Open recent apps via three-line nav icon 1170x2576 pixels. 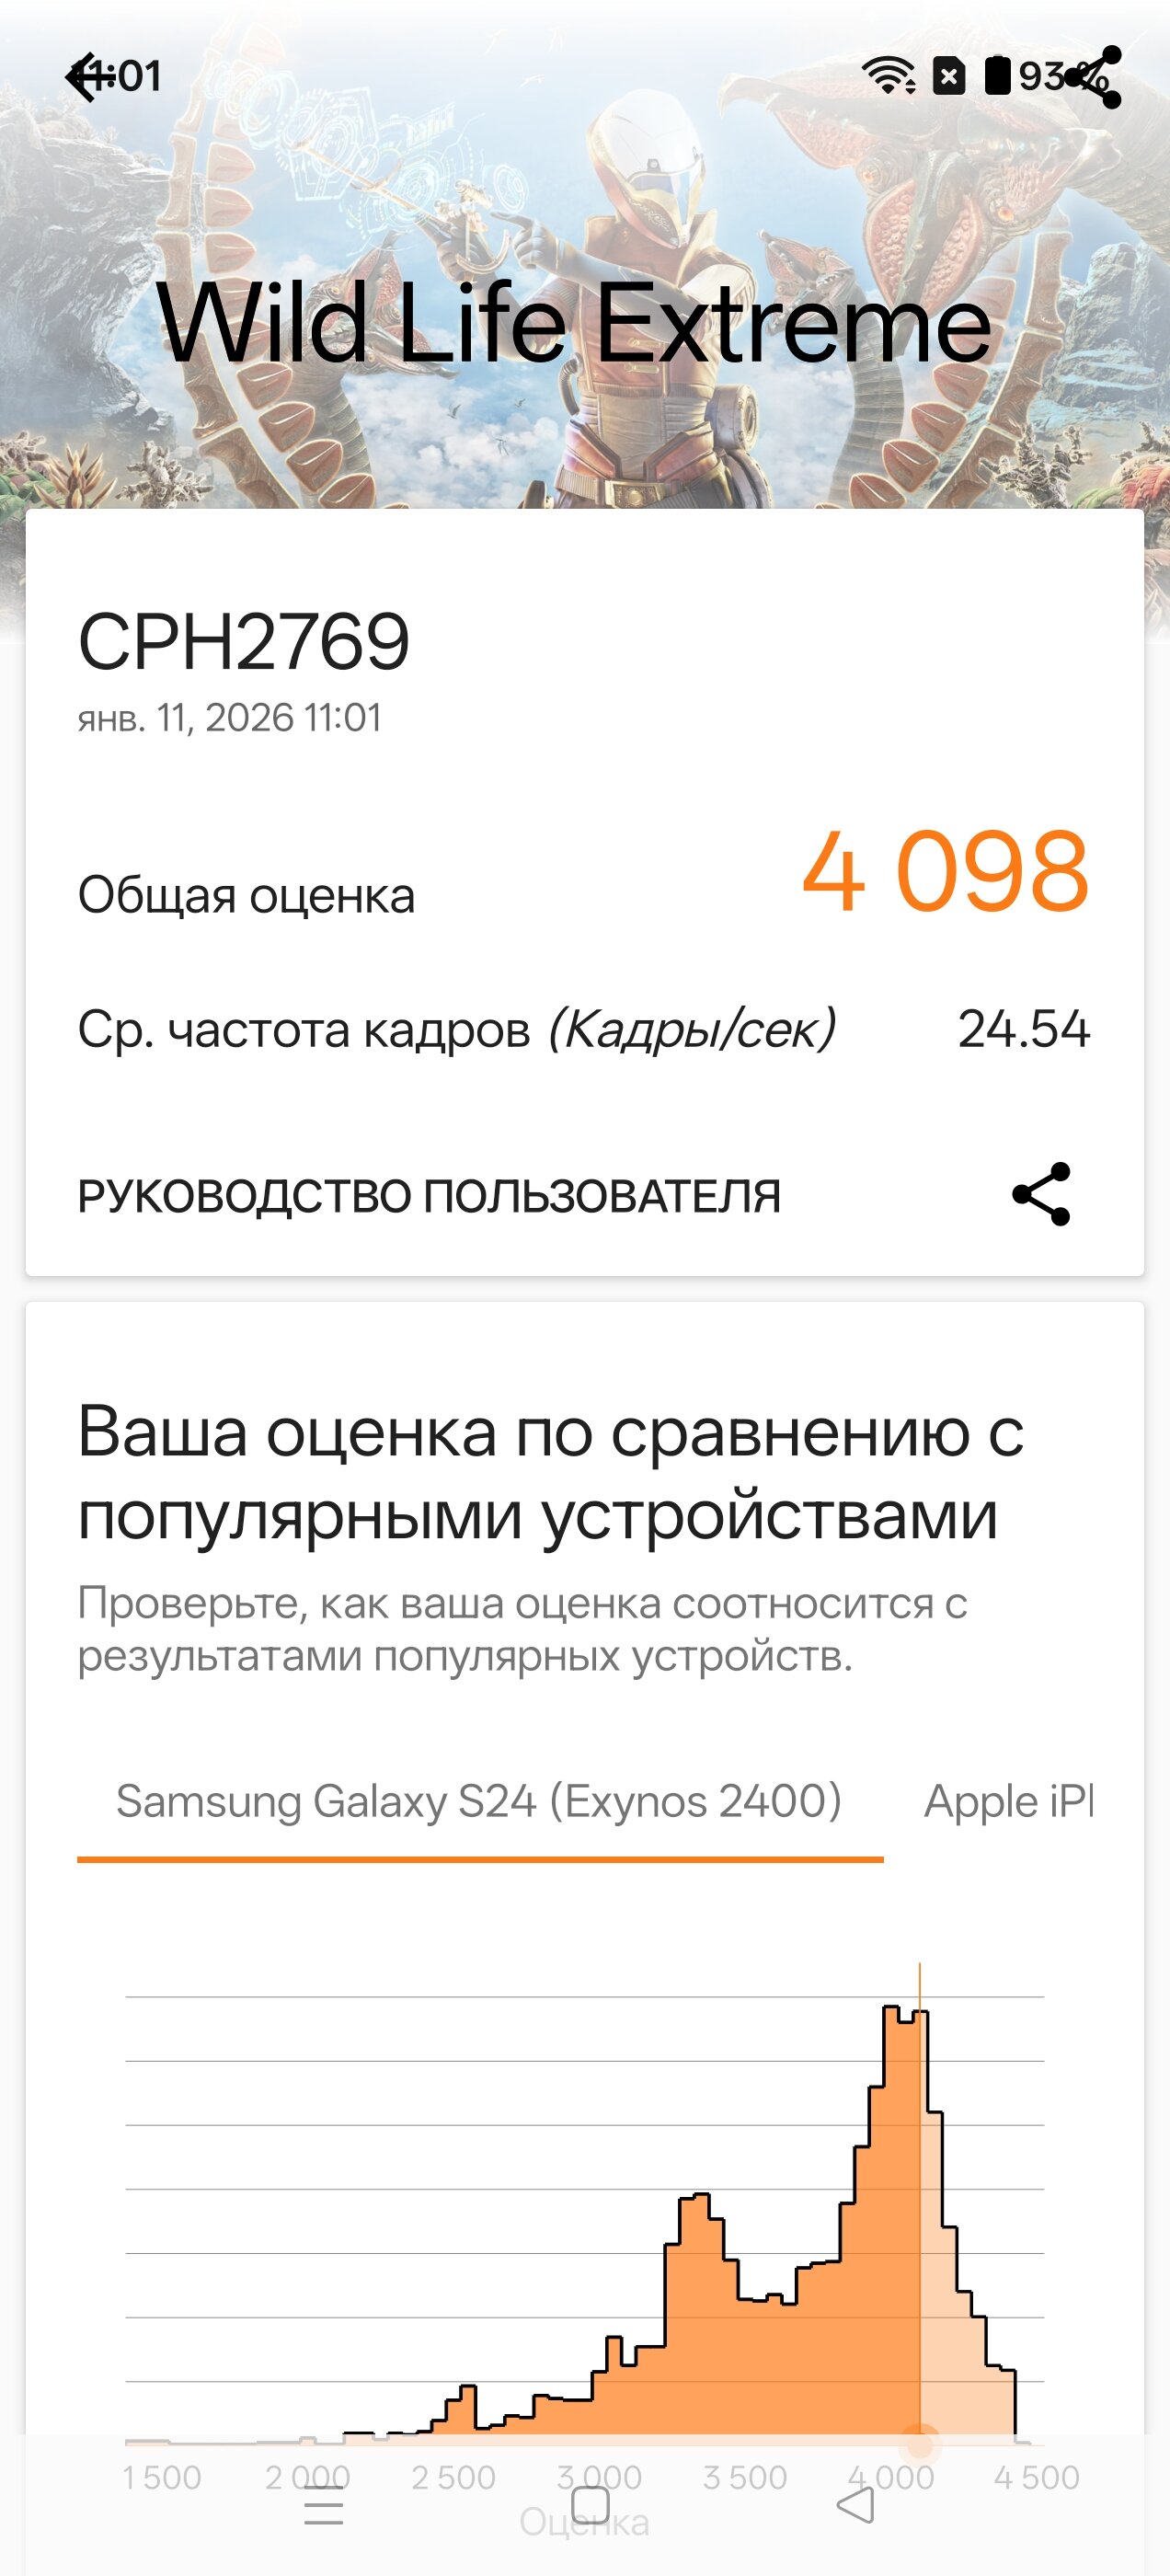pyautogui.click(x=323, y=2506)
